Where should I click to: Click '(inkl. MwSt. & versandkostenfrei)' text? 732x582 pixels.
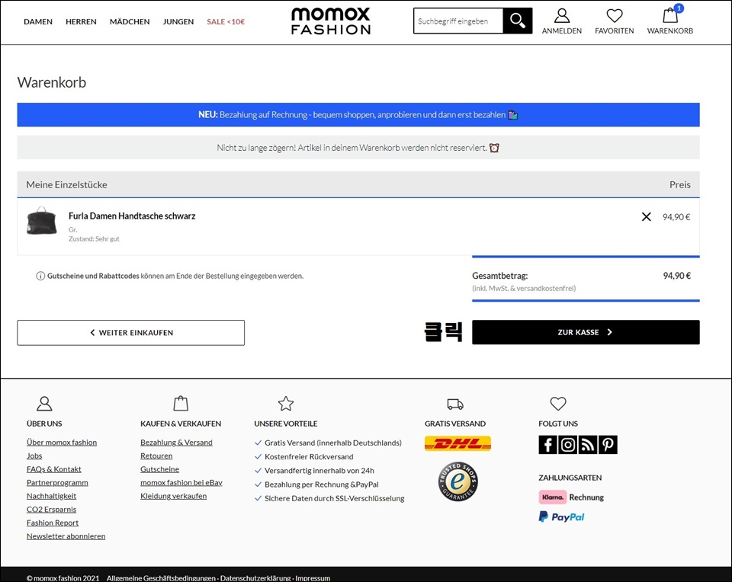[524, 288]
